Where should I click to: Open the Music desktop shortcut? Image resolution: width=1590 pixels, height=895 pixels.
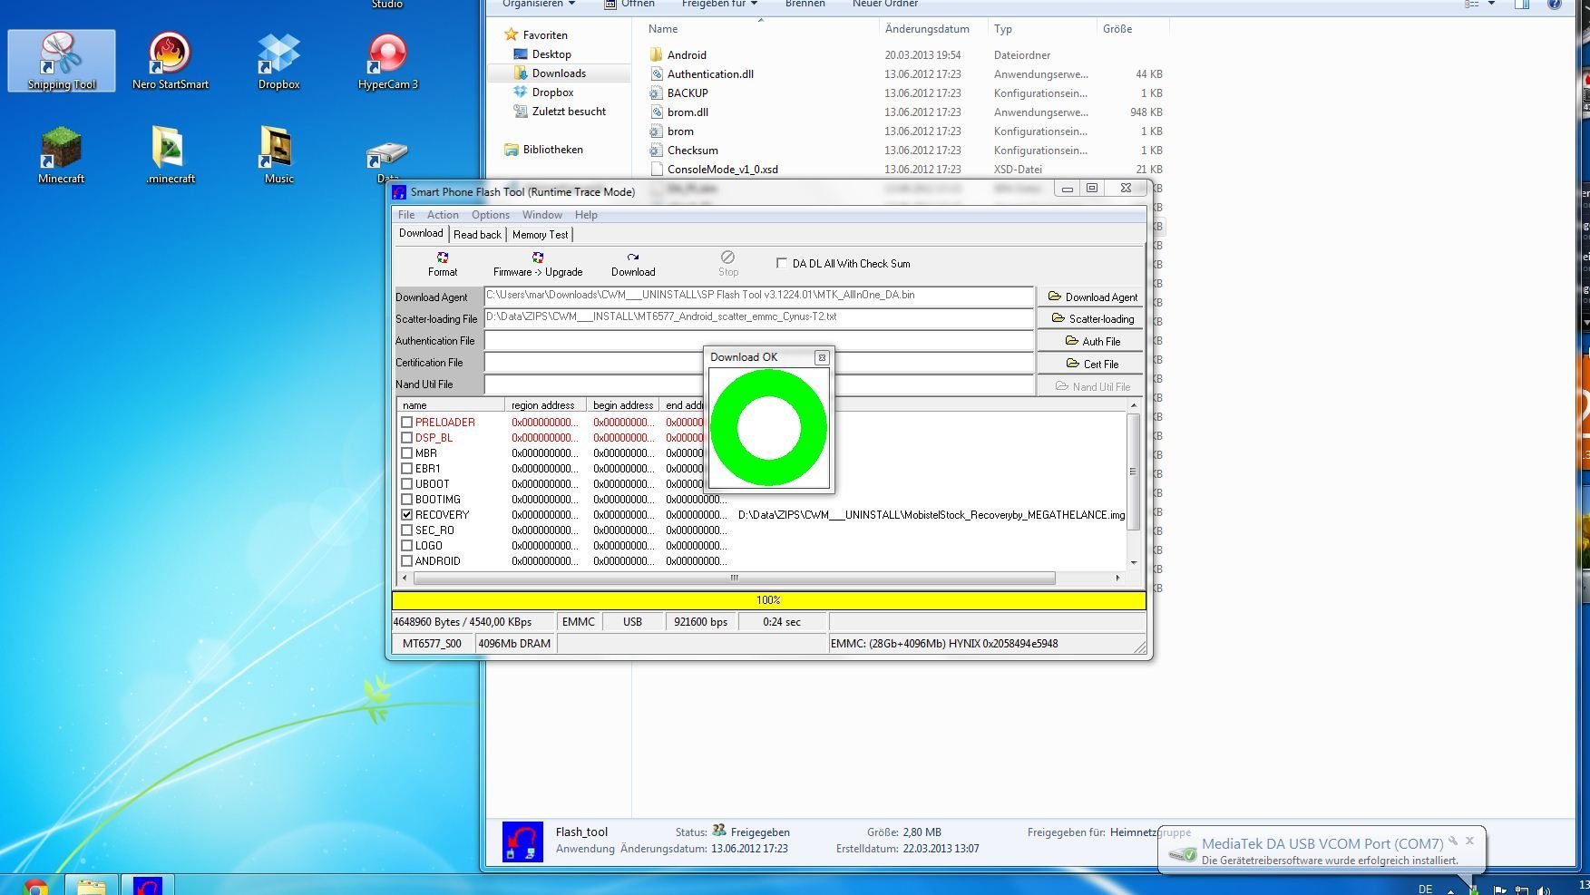[x=278, y=155]
